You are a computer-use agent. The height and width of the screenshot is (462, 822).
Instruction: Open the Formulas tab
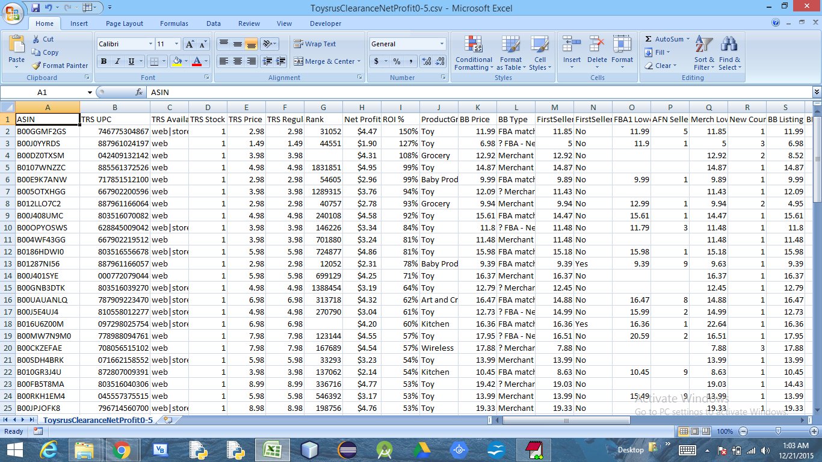tap(174, 23)
